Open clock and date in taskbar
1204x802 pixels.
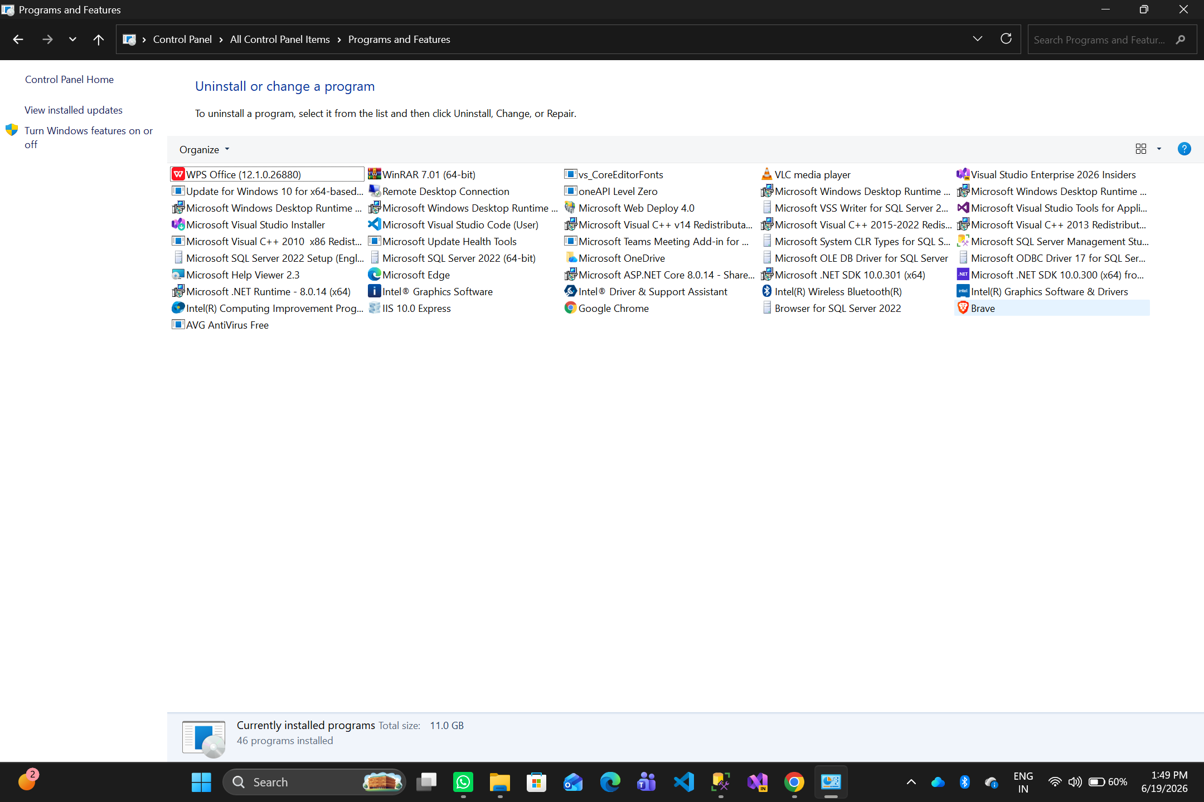pos(1164,782)
